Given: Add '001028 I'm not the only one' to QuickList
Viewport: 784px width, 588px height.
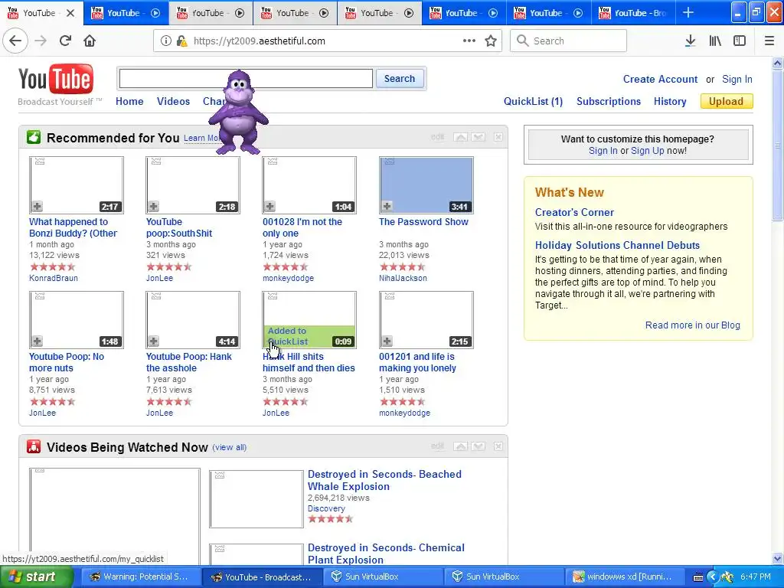Looking at the screenshot, I should pos(270,206).
